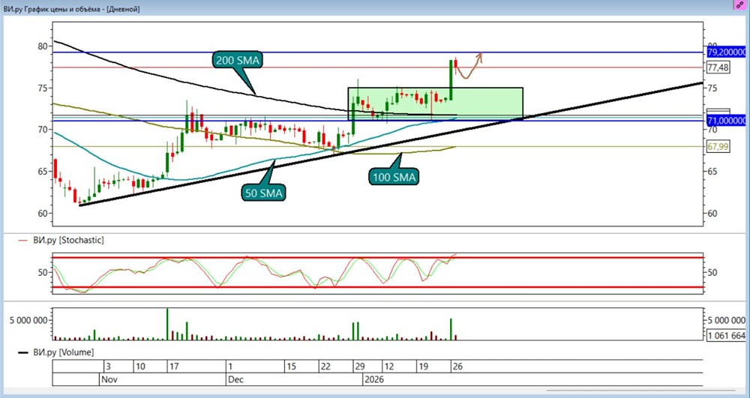The height and width of the screenshot is (398, 750).
Task: Click the 80 label on left price axis
Action: 43,46
